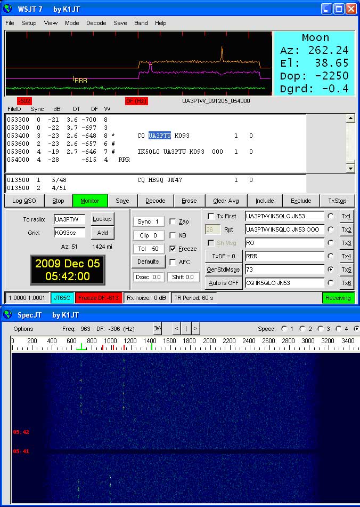Click the Stop button
The width and height of the screenshot is (360, 507).
pos(58,201)
